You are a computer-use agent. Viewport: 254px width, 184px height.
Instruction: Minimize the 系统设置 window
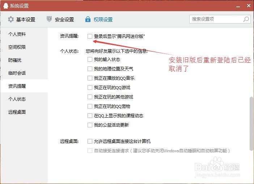pyautogui.click(x=238, y=6)
